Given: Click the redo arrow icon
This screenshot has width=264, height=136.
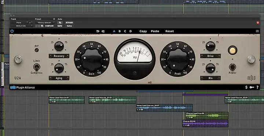Looking at the screenshot, I should [103, 31].
